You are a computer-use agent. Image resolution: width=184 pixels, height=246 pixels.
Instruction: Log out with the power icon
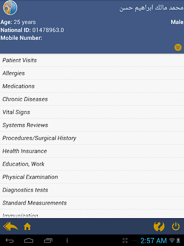pyautogui.click(x=176, y=226)
